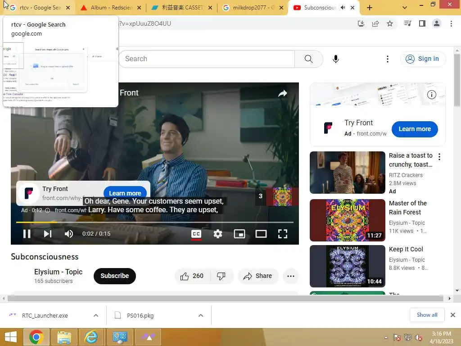Open more actions ellipsis beside Share
Viewport: 461px width, 346px height.
pyautogui.click(x=291, y=276)
